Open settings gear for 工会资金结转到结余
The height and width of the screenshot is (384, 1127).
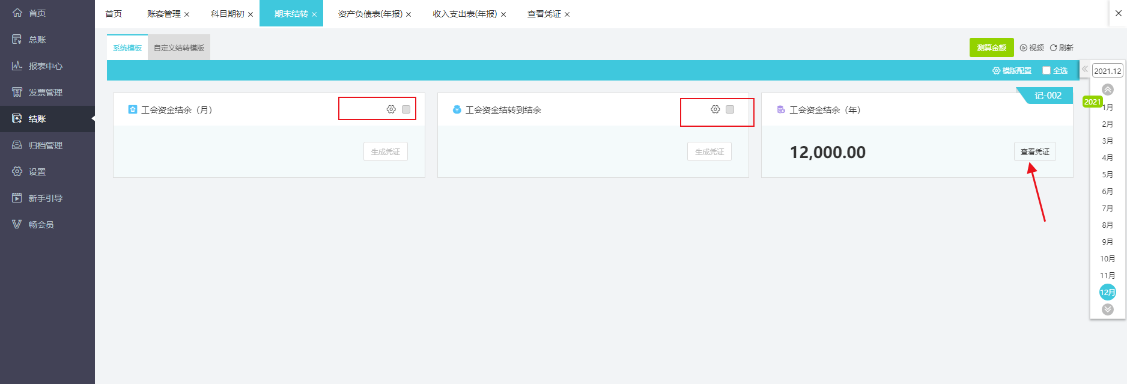pyautogui.click(x=715, y=109)
